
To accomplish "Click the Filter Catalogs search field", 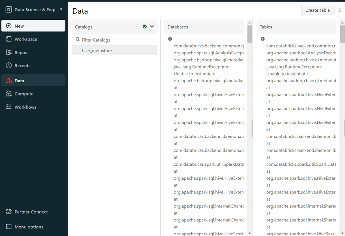I will coord(114,40).
